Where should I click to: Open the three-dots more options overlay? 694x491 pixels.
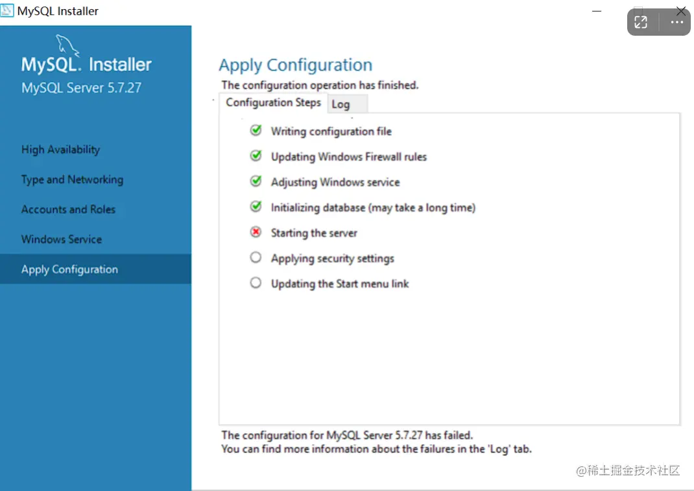point(676,22)
